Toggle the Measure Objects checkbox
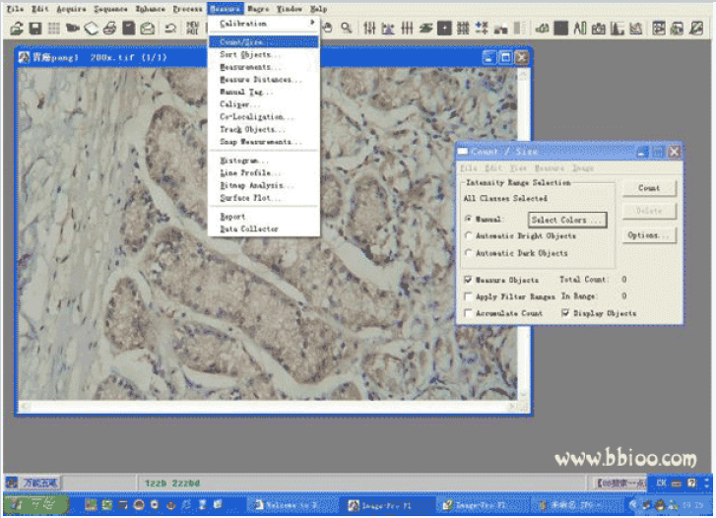This screenshot has height=518, width=716. pyautogui.click(x=468, y=281)
